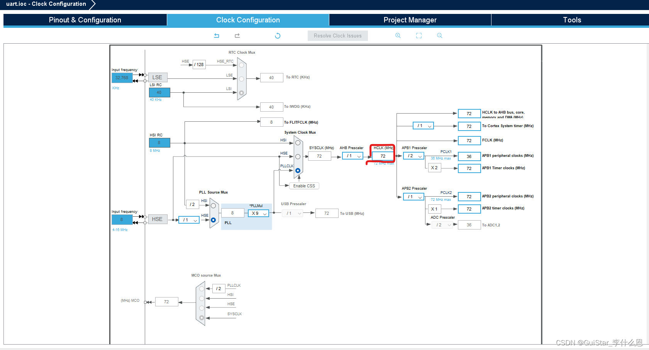Click the LSE oscillator block
The image size is (649, 350).
[x=157, y=77]
